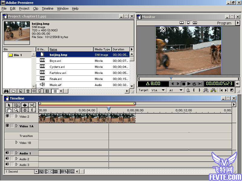Select the In Point tool

click(x=32, y=110)
